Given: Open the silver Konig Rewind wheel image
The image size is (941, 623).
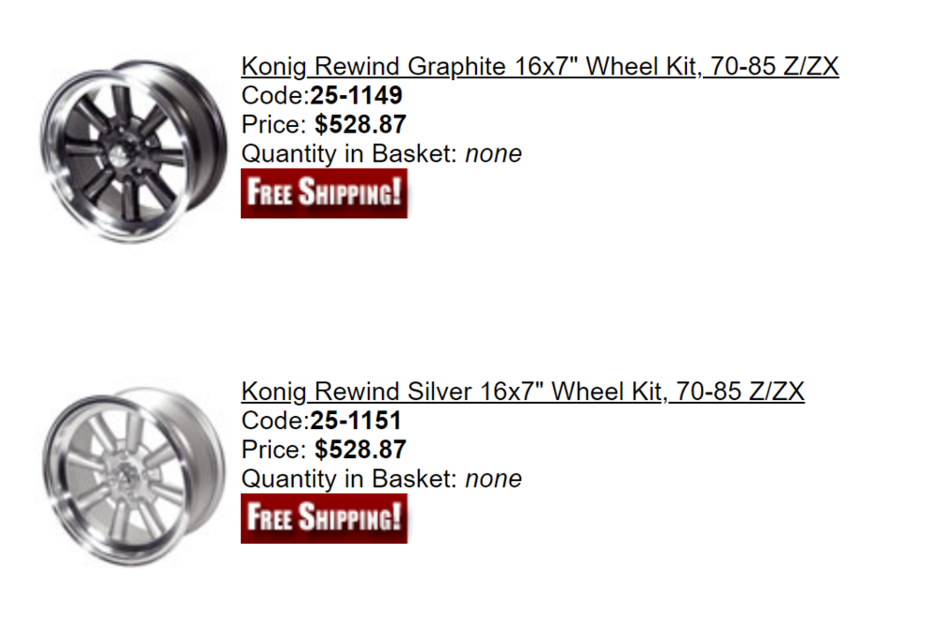Looking at the screenshot, I should point(134,476).
